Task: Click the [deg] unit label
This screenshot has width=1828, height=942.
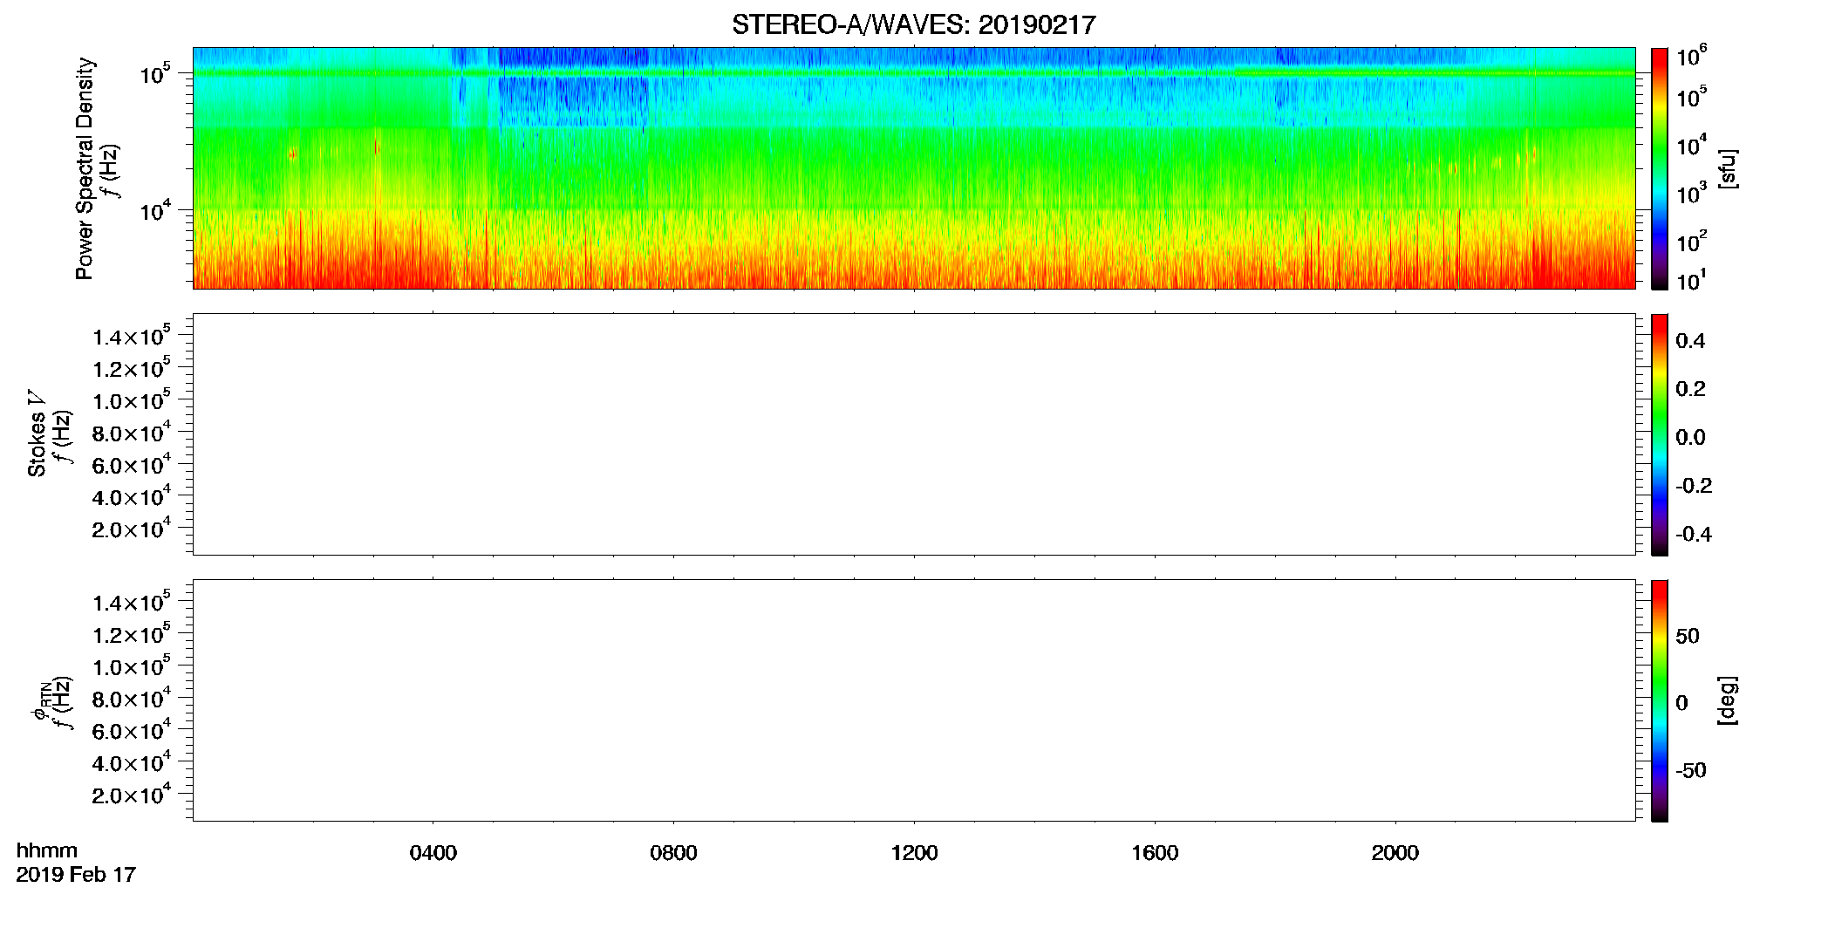Action: (x=1728, y=700)
